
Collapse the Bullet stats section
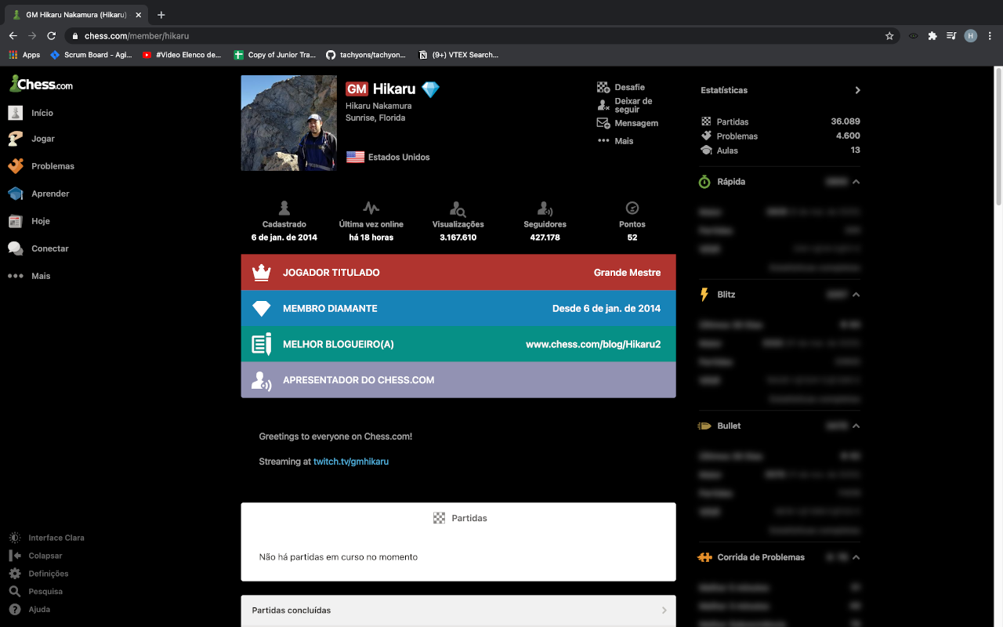(x=856, y=426)
